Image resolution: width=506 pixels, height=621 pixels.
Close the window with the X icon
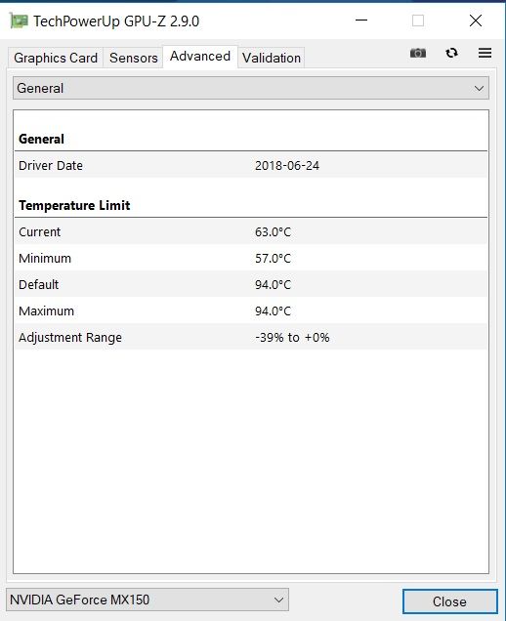pyautogui.click(x=476, y=21)
